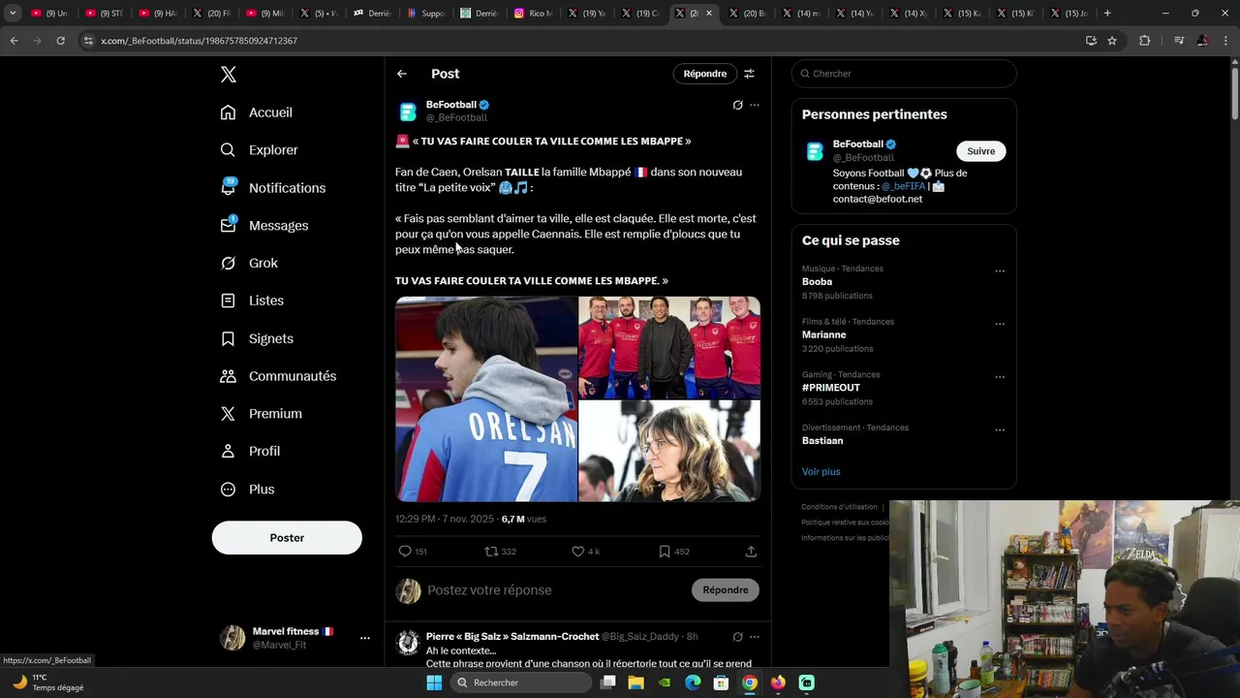Open three-dot menu on BeFootball post
1240x698 pixels.
755,105
